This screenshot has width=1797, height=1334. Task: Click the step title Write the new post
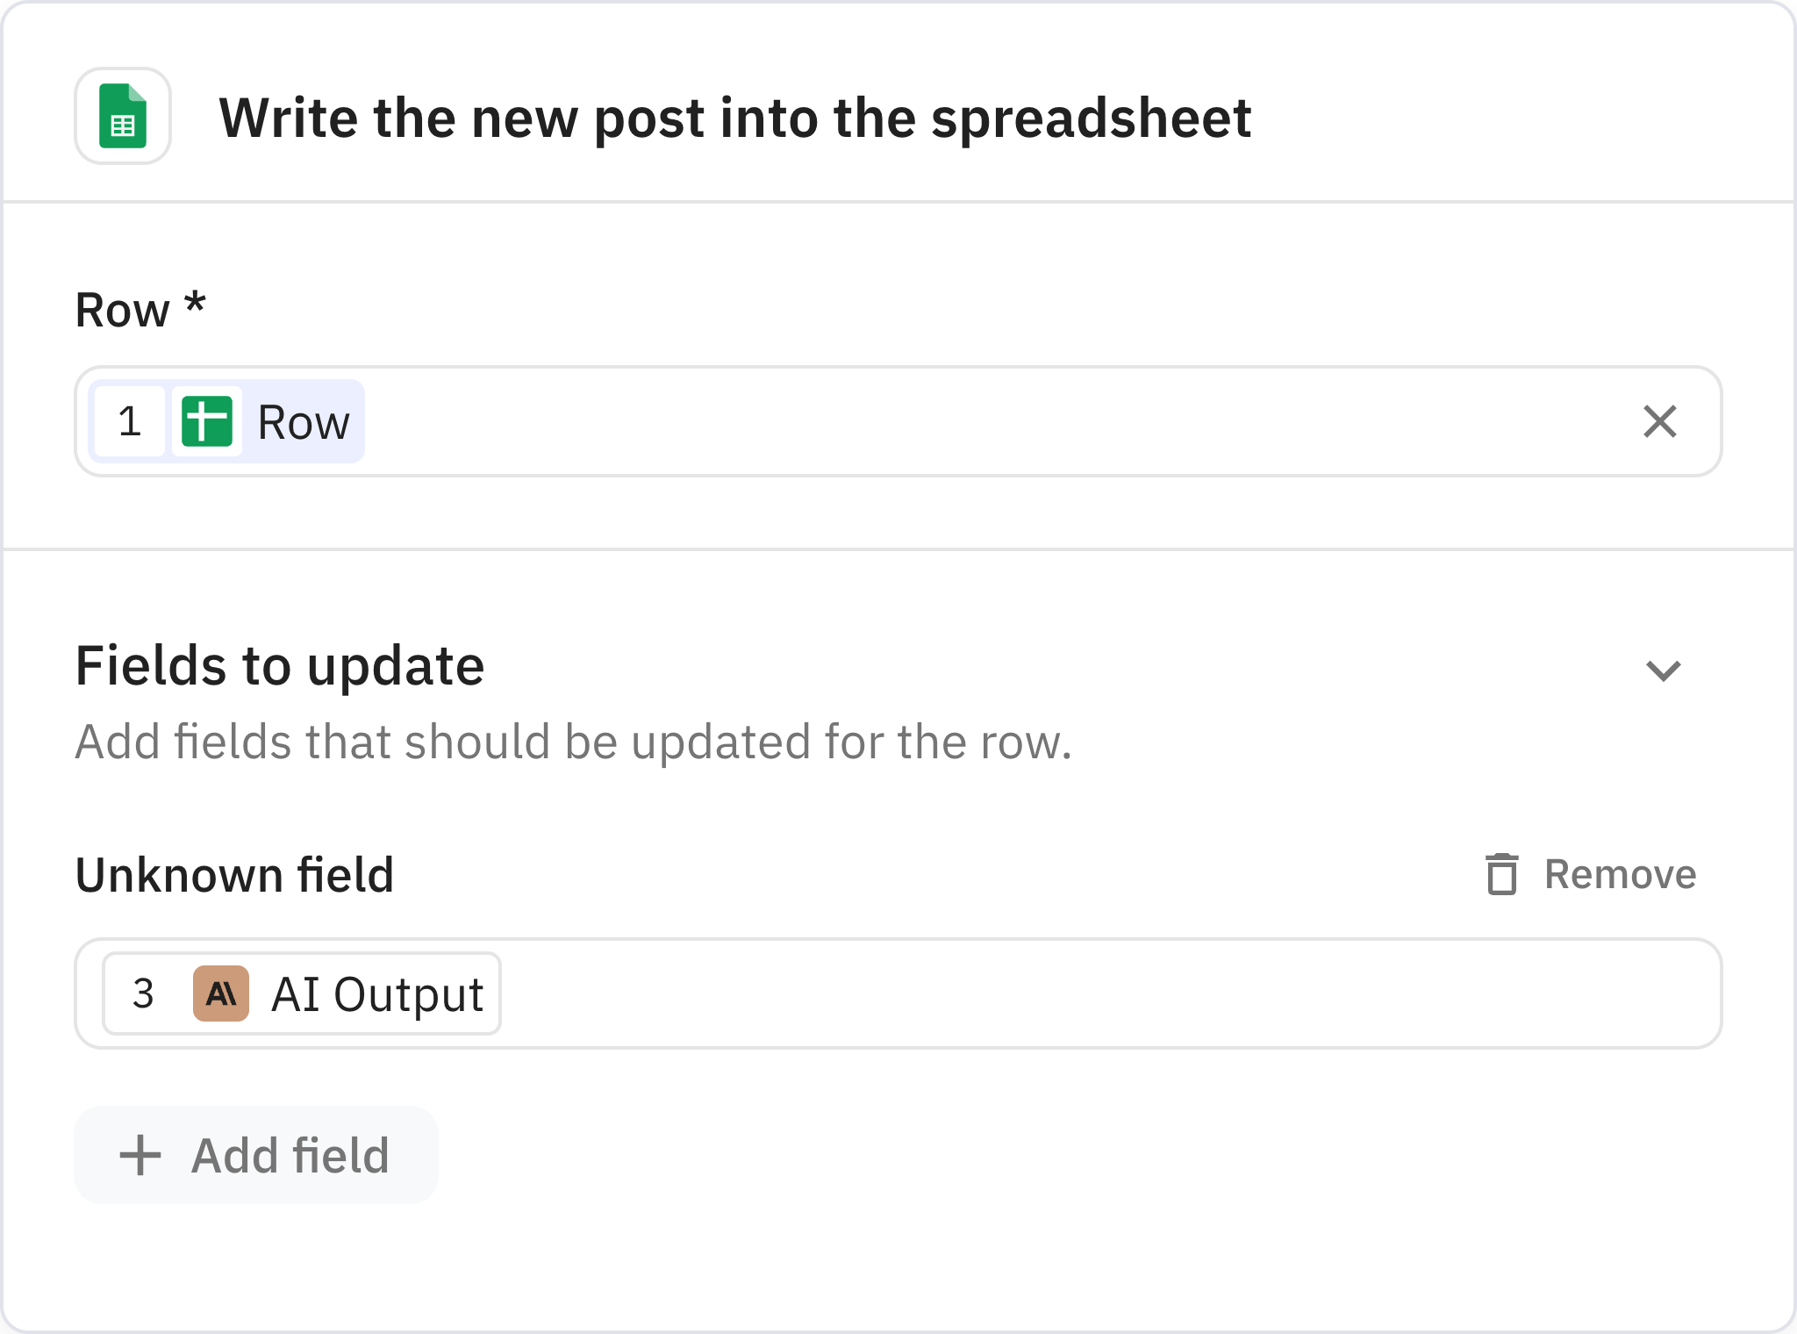click(735, 118)
